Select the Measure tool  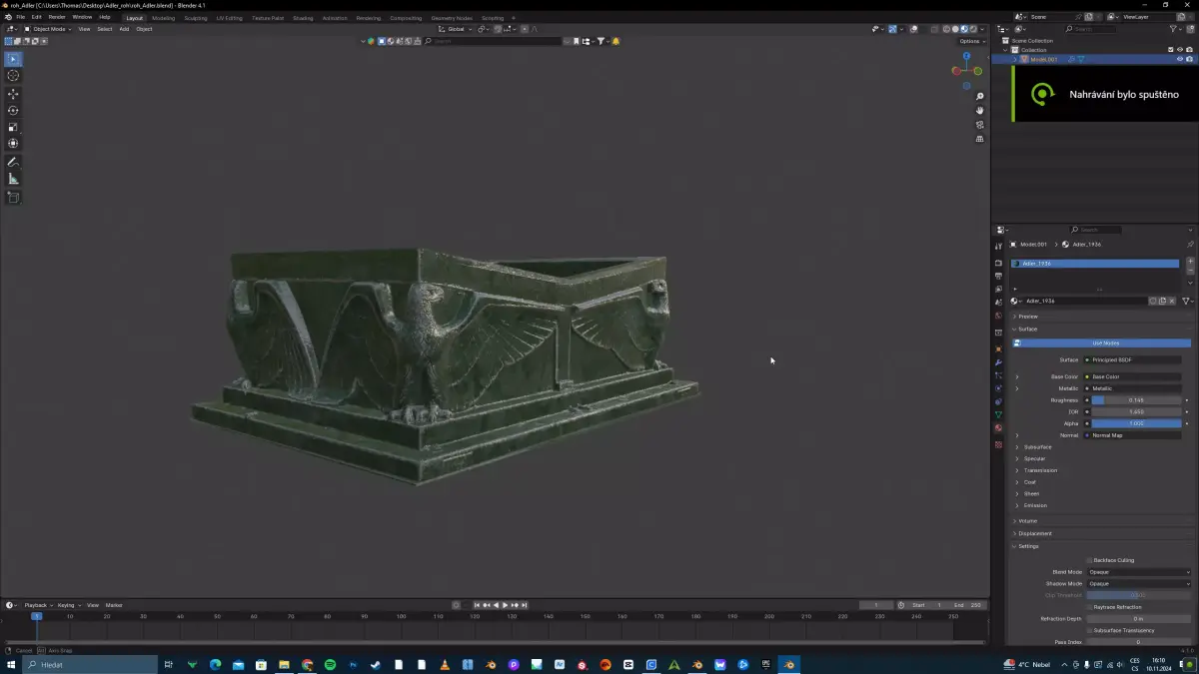(x=13, y=179)
